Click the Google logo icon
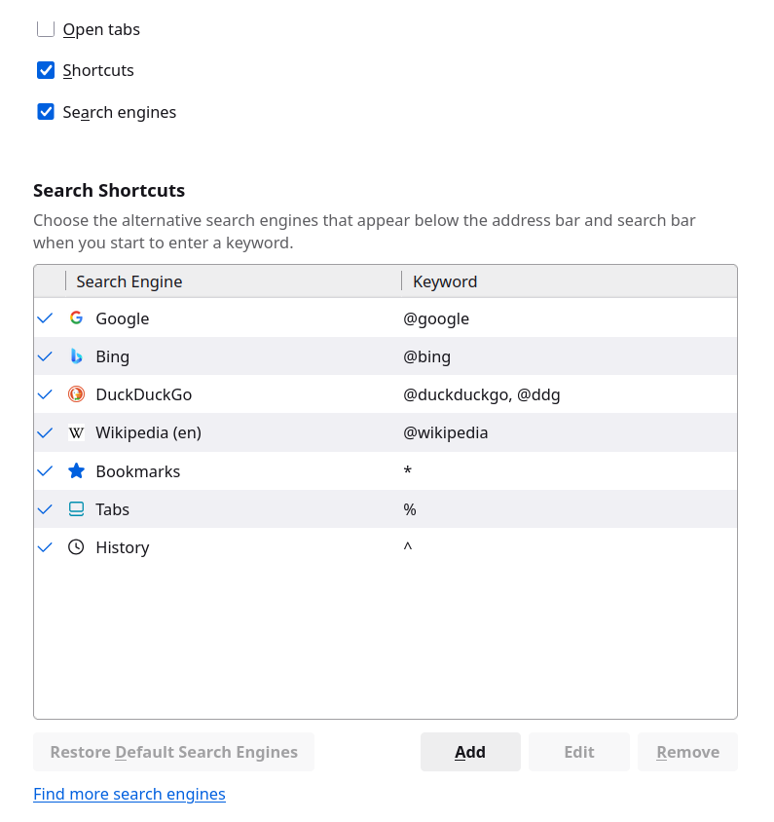The image size is (774, 822). coord(76,318)
